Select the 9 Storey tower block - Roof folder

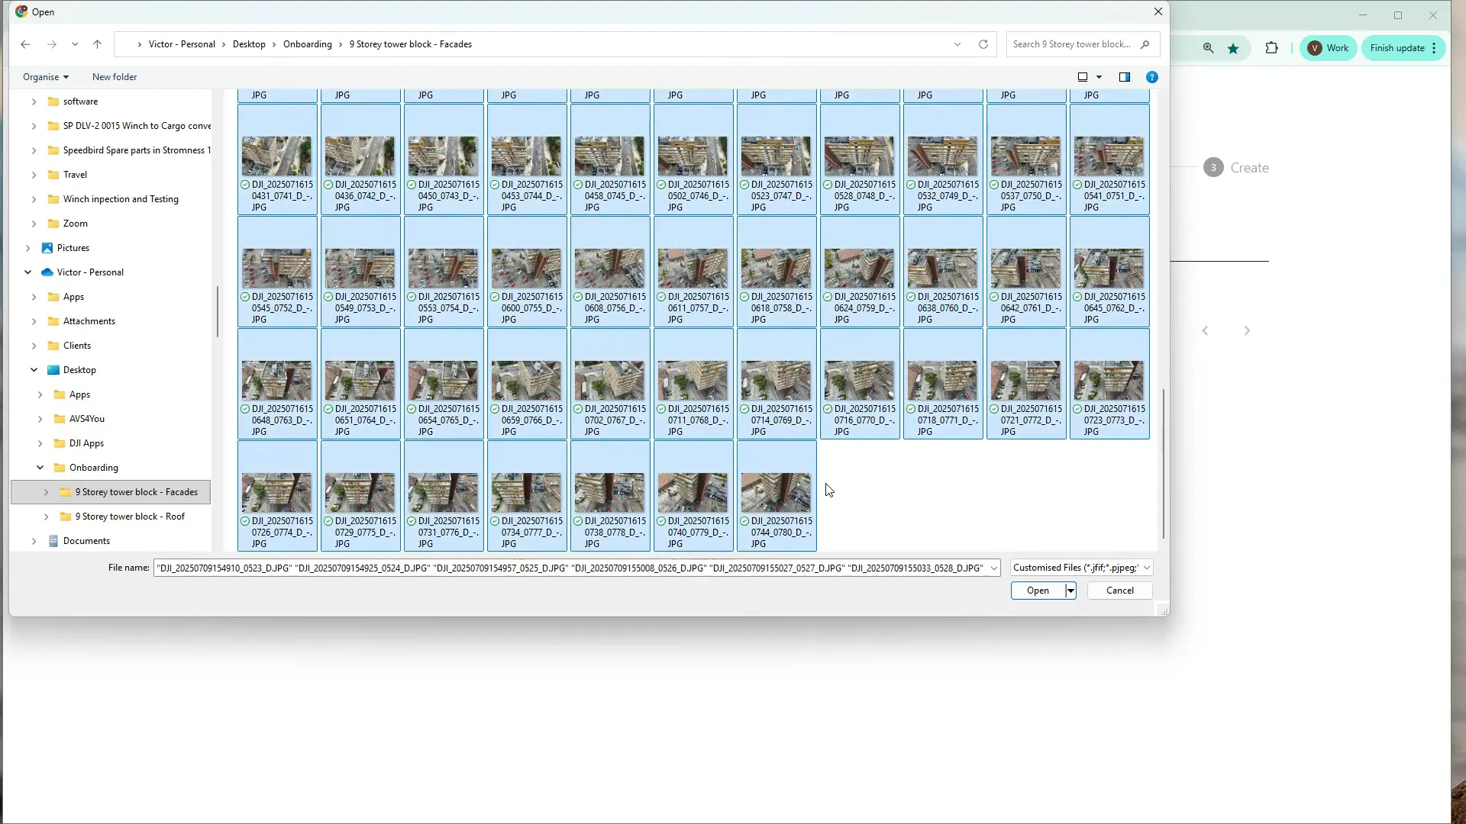pos(130,517)
